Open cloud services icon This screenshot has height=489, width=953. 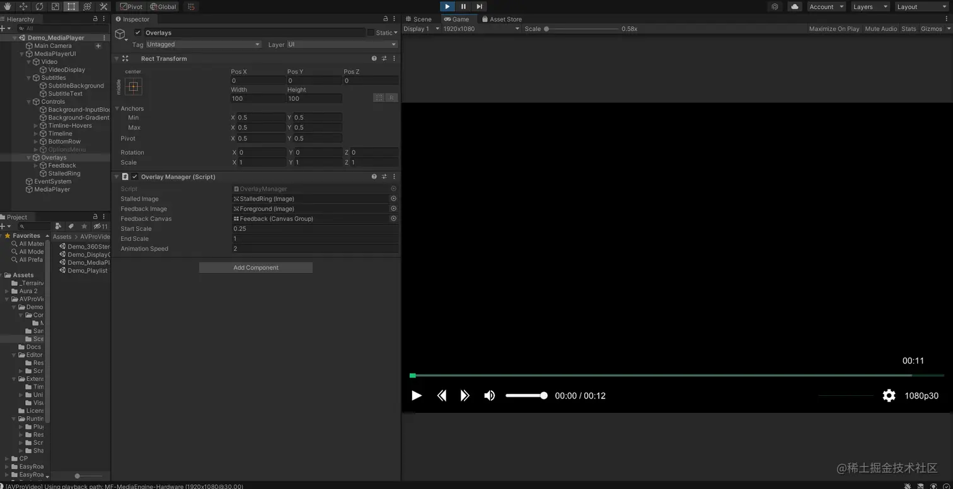(x=794, y=6)
